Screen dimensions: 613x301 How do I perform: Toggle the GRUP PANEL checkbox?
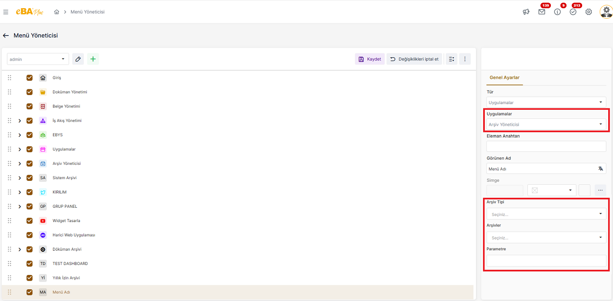pos(30,206)
